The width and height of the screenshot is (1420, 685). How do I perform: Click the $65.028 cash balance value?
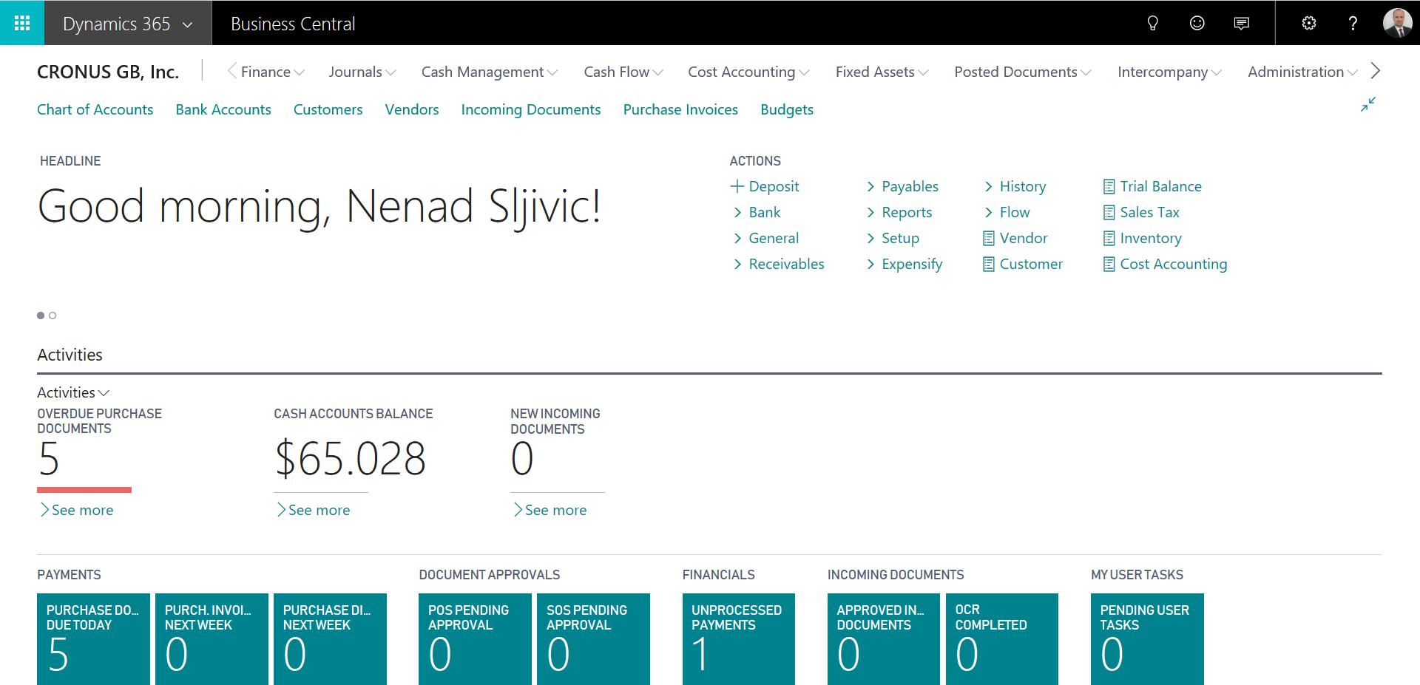point(350,459)
